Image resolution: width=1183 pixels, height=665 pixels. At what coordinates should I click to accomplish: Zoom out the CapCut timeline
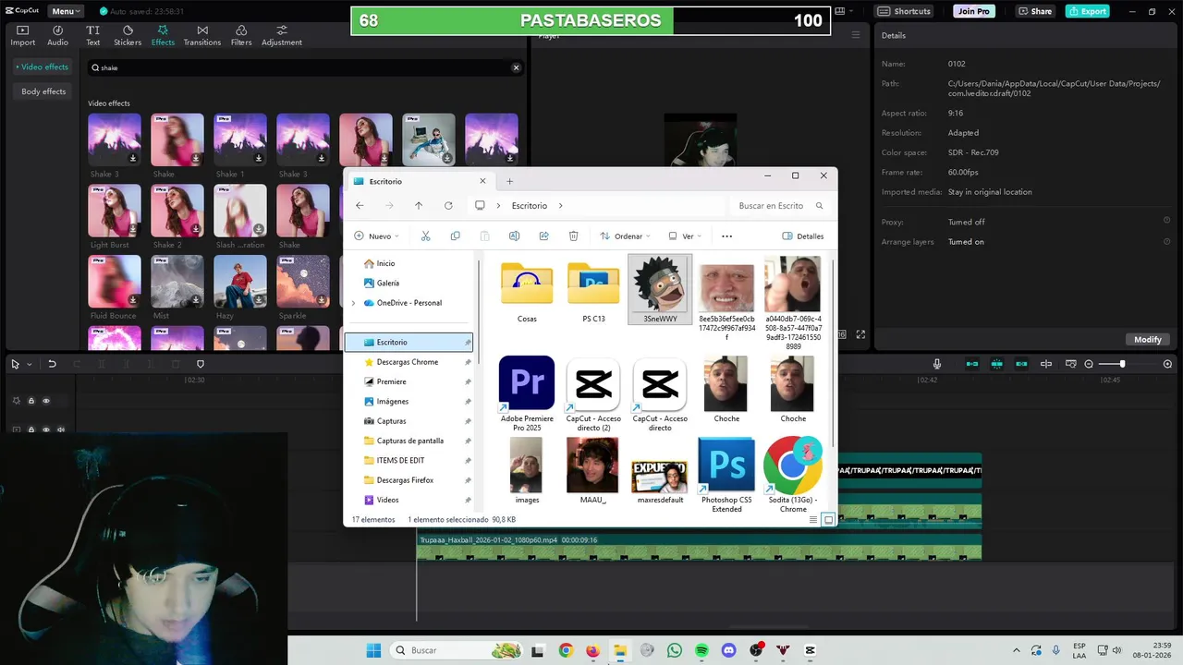coord(1089,364)
